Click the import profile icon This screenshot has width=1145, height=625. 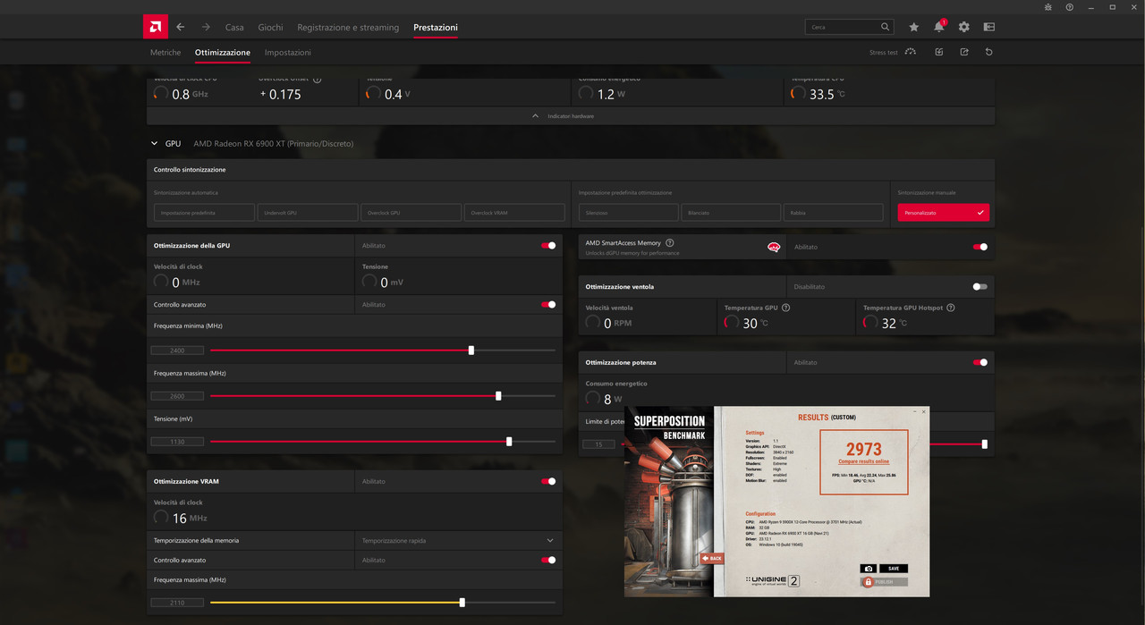(x=938, y=52)
